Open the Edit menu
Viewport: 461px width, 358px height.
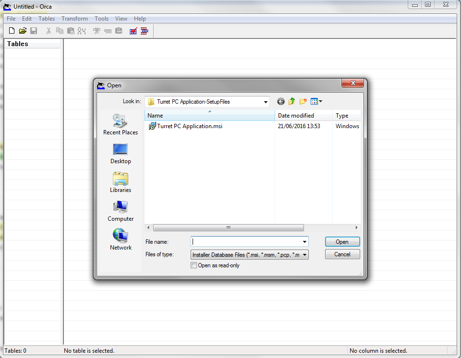click(27, 19)
